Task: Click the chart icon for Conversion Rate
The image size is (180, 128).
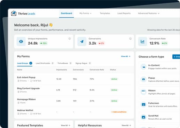Action: [143, 41]
